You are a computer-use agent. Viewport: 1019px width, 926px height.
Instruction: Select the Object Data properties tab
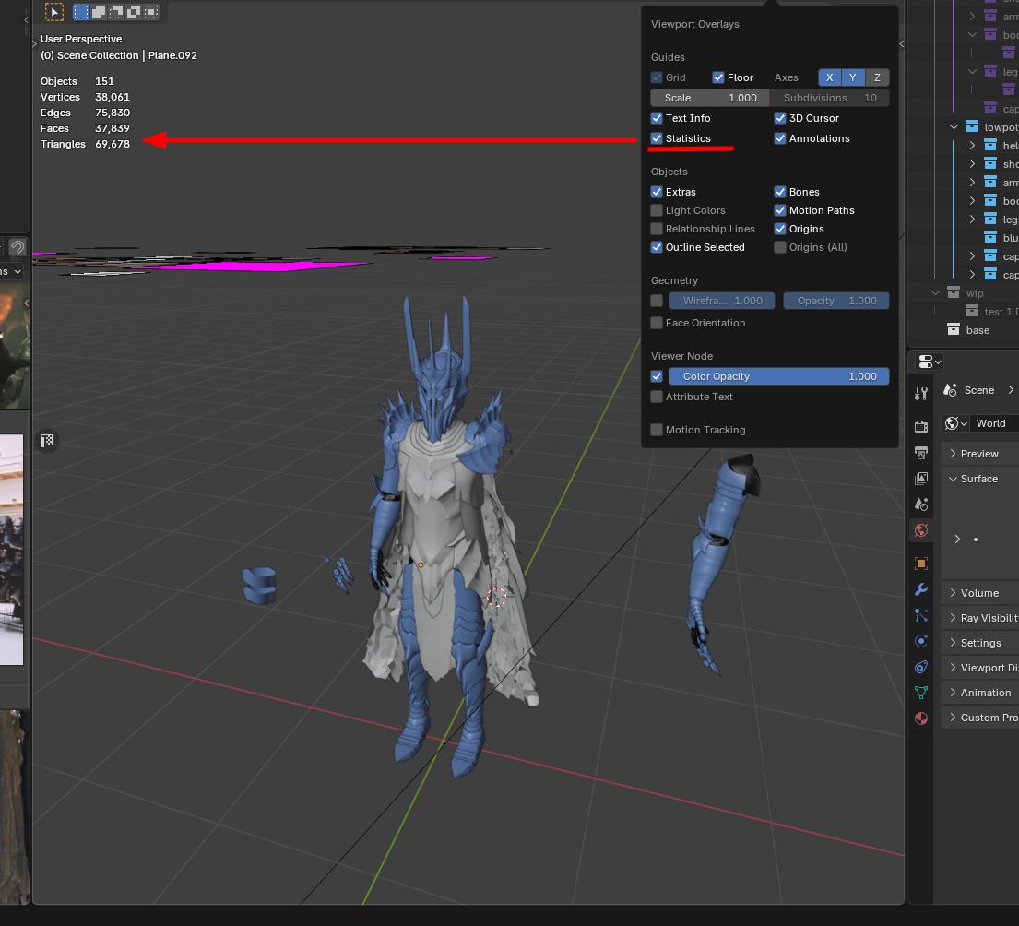pyautogui.click(x=920, y=693)
